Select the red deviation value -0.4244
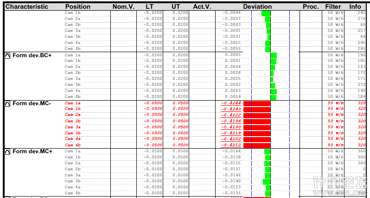 pos(231,103)
